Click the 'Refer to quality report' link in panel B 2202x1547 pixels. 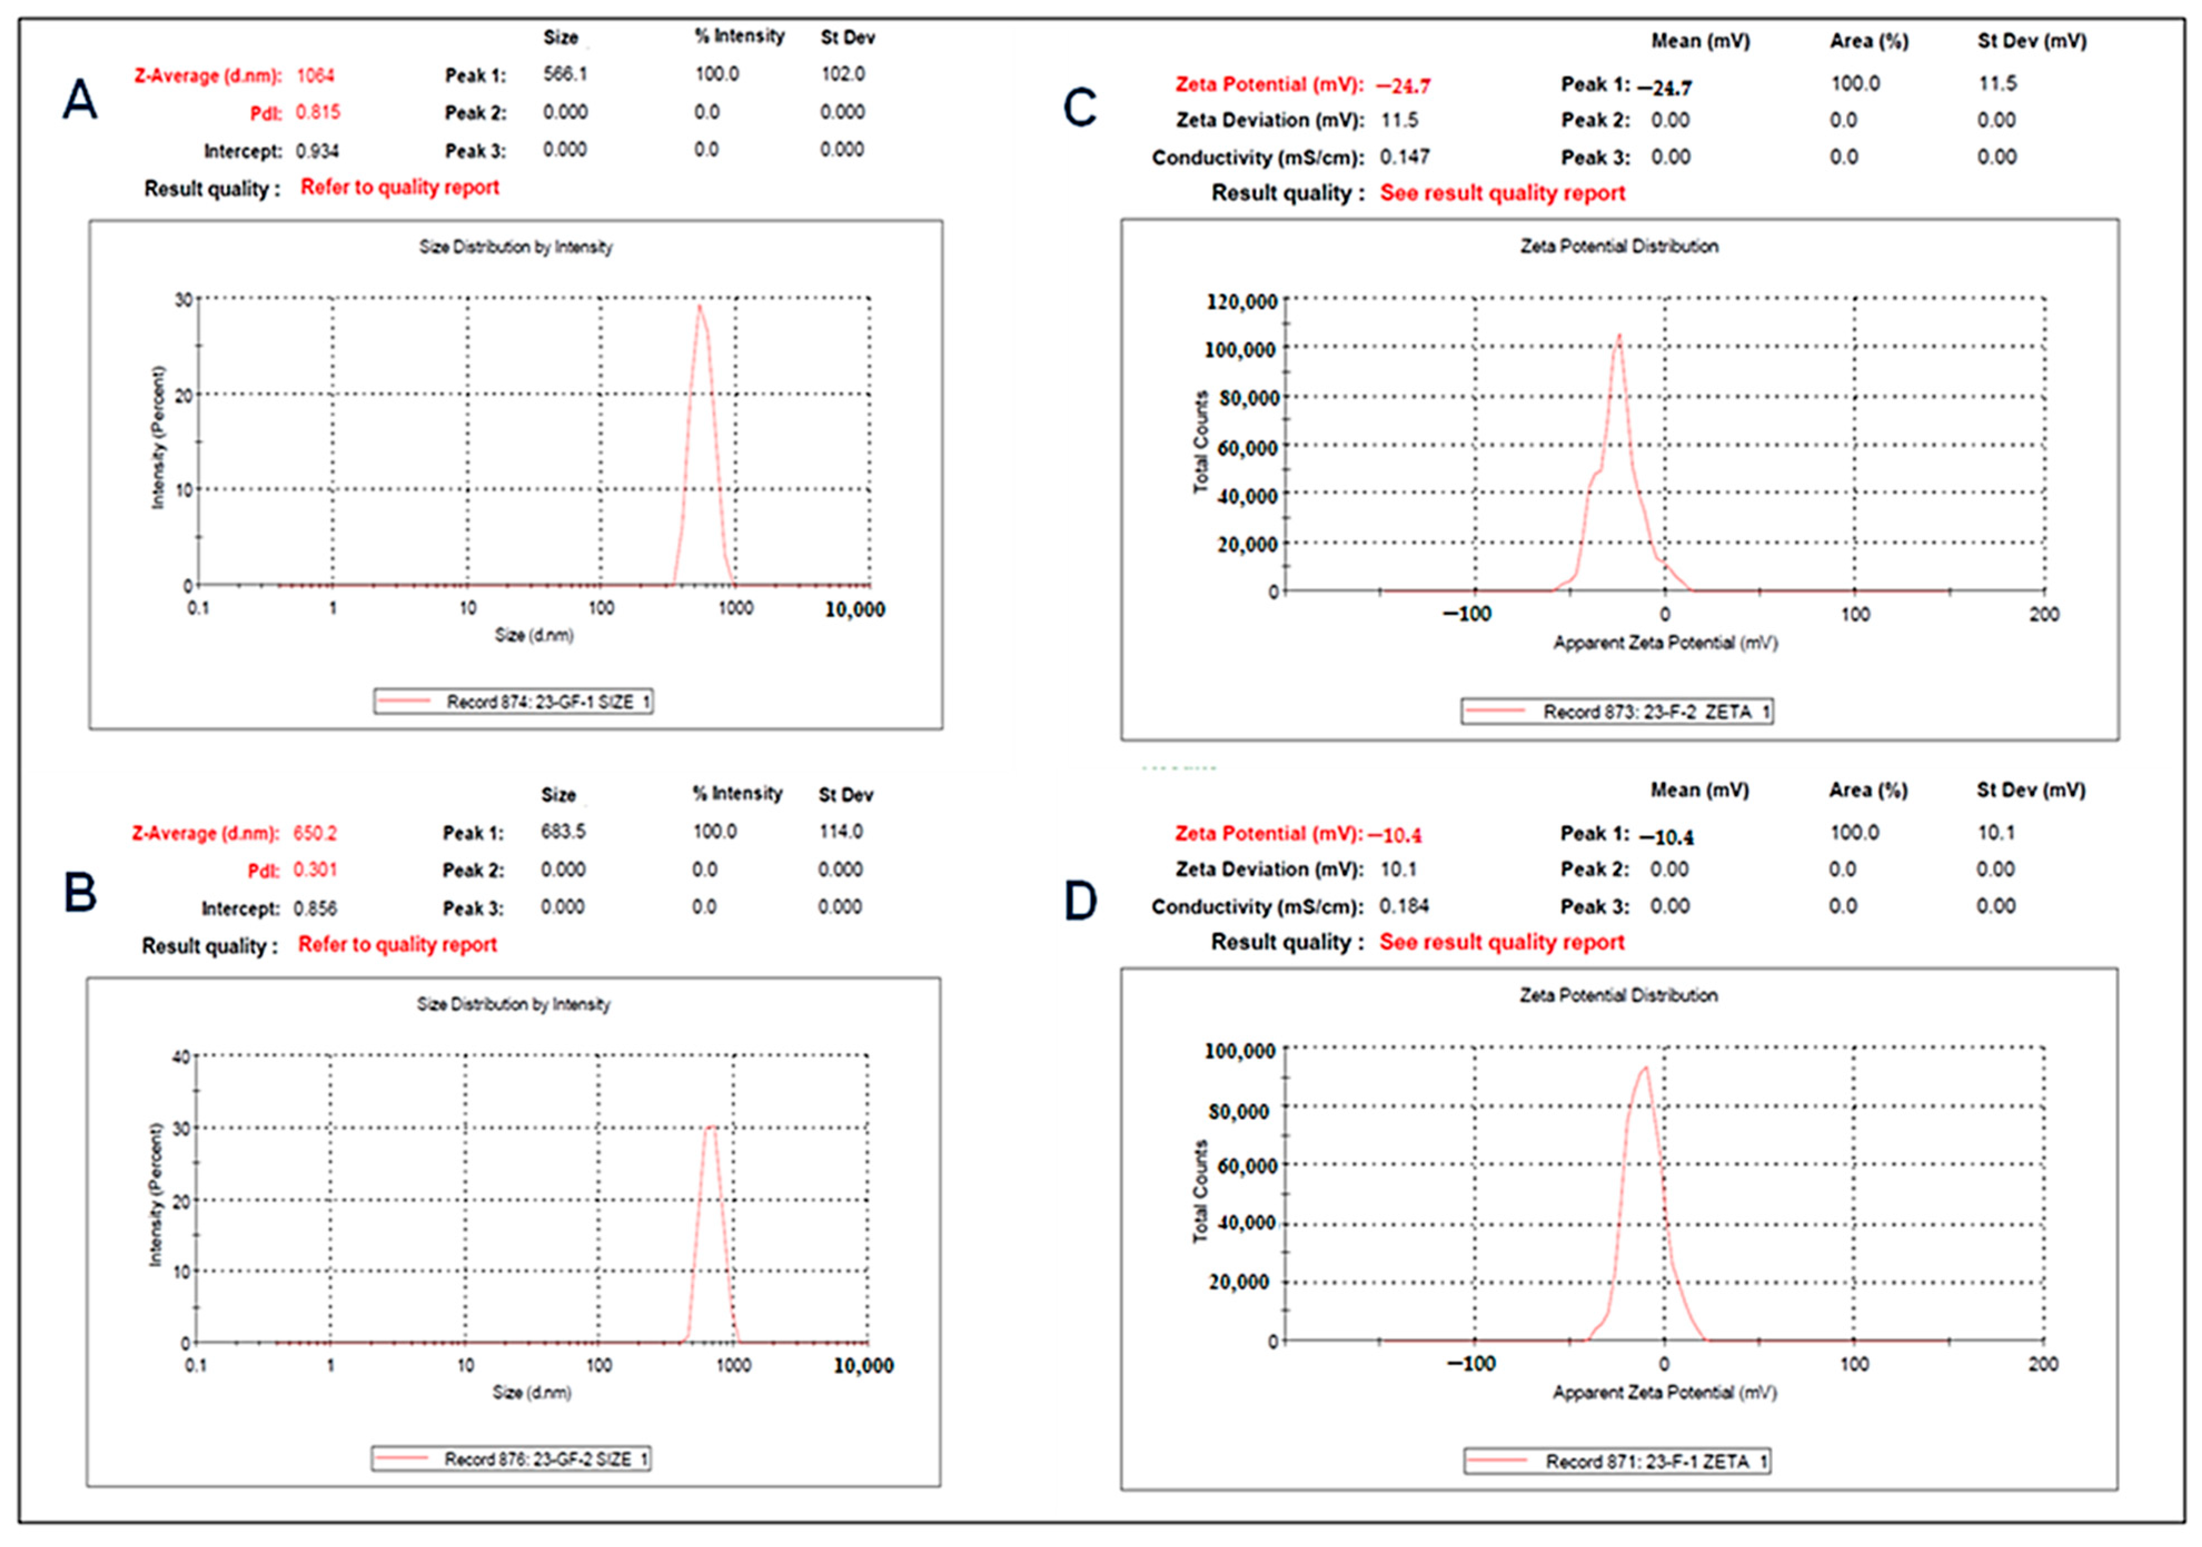pyautogui.click(x=397, y=945)
